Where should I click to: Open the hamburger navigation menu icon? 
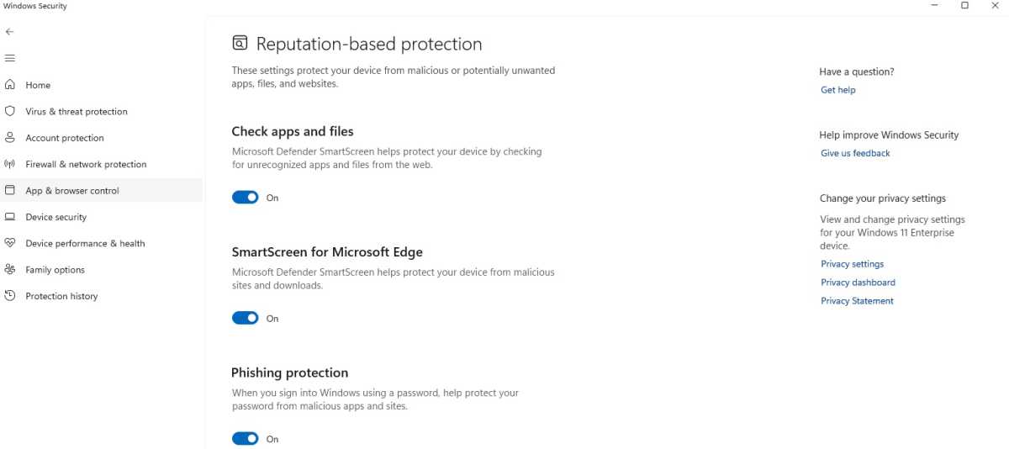(10, 58)
